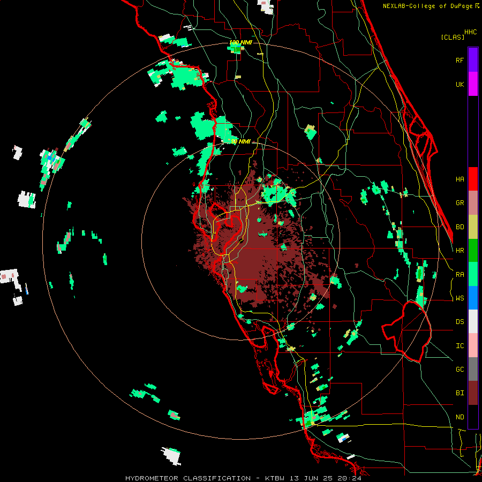Viewport: 482px width, 482px height.
Task: Click the BI brown legend swatch
Action: click(x=473, y=393)
